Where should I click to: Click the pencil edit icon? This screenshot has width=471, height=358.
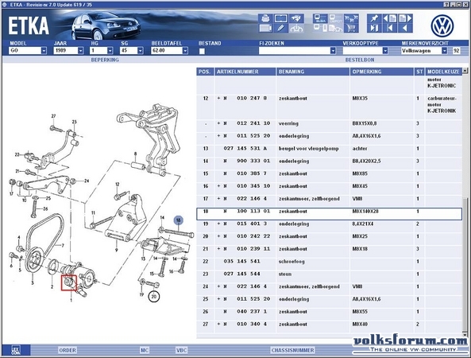pyautogui.click(x=280, y=29)
